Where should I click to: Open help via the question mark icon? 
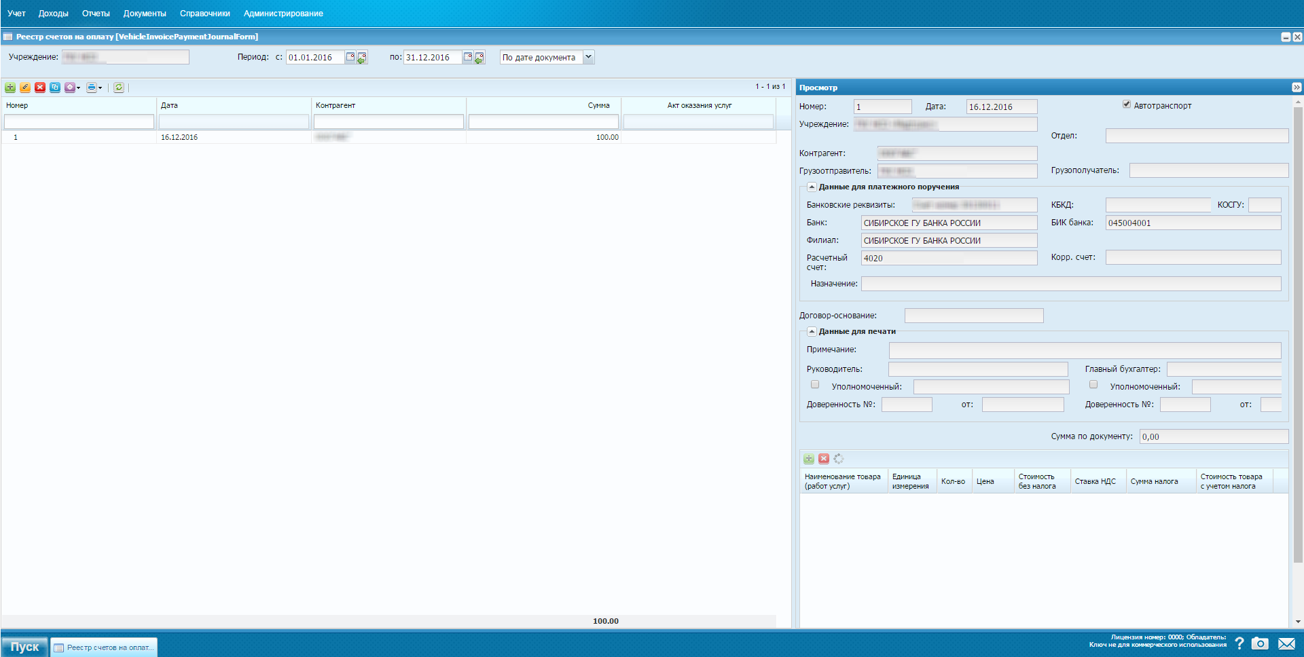(1239, 643)
